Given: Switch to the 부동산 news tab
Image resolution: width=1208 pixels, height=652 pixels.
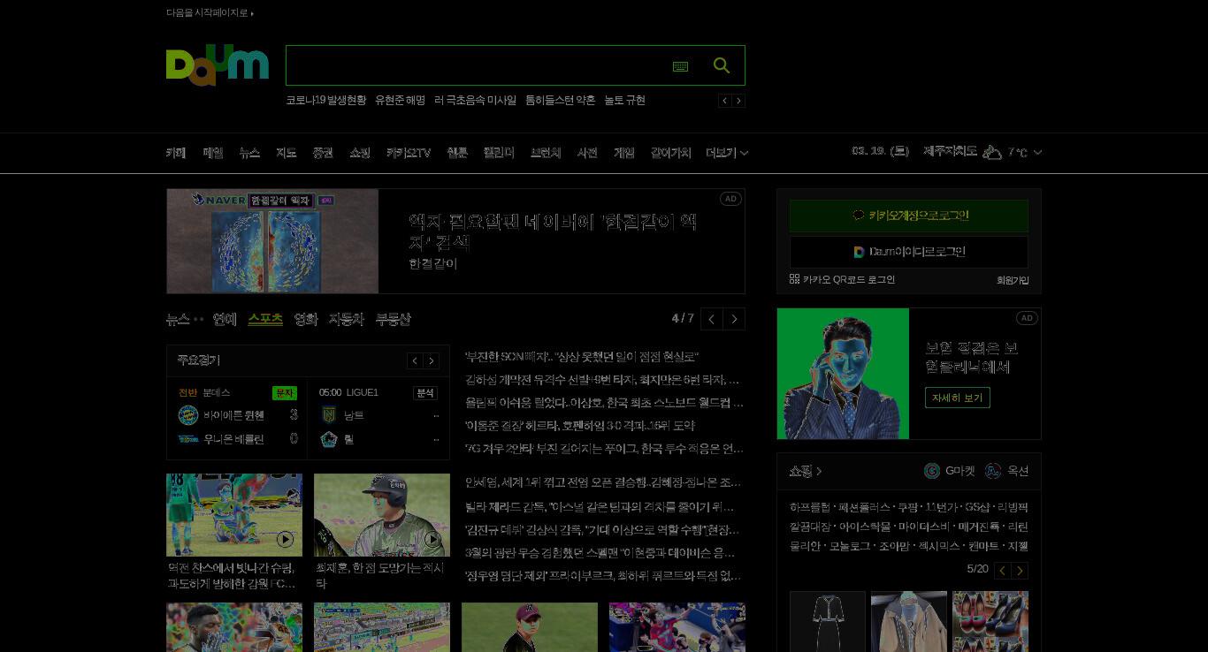Looking at the screenshot, I should [393, 319].
